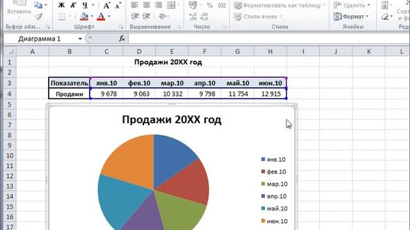Open the Выравнивание dialog launcher
The height and width of the screenshot is (230, 410).
pos(179,27)
